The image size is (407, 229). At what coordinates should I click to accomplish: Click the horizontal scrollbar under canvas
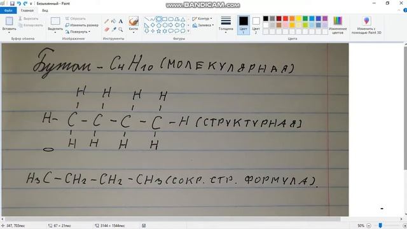172,219
